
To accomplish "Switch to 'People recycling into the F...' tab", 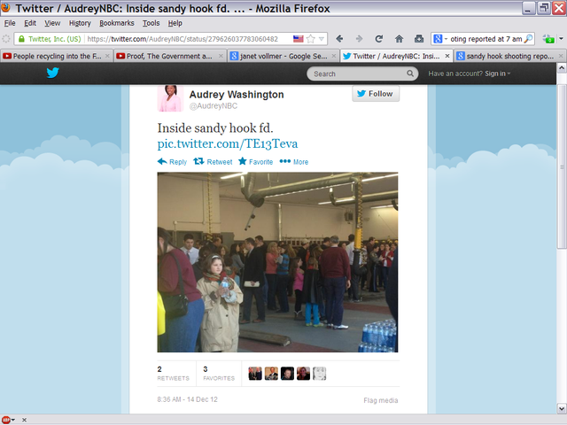I will [x=57, y=56].
